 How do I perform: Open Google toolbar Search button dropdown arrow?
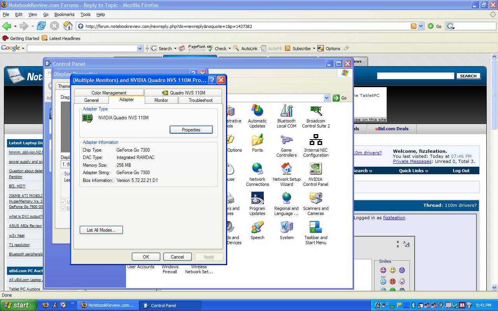click(175, 49)
